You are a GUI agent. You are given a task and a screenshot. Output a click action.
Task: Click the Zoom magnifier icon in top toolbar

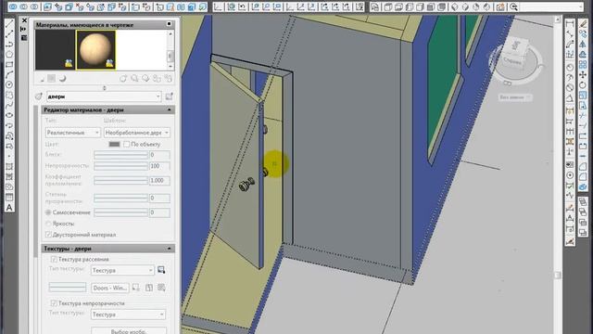pyautogui.click(x=513, y=6)
